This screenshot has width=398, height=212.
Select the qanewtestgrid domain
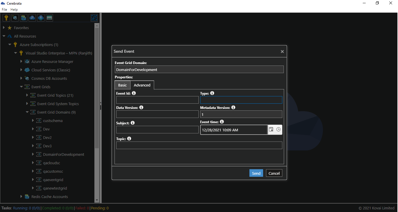55,188
